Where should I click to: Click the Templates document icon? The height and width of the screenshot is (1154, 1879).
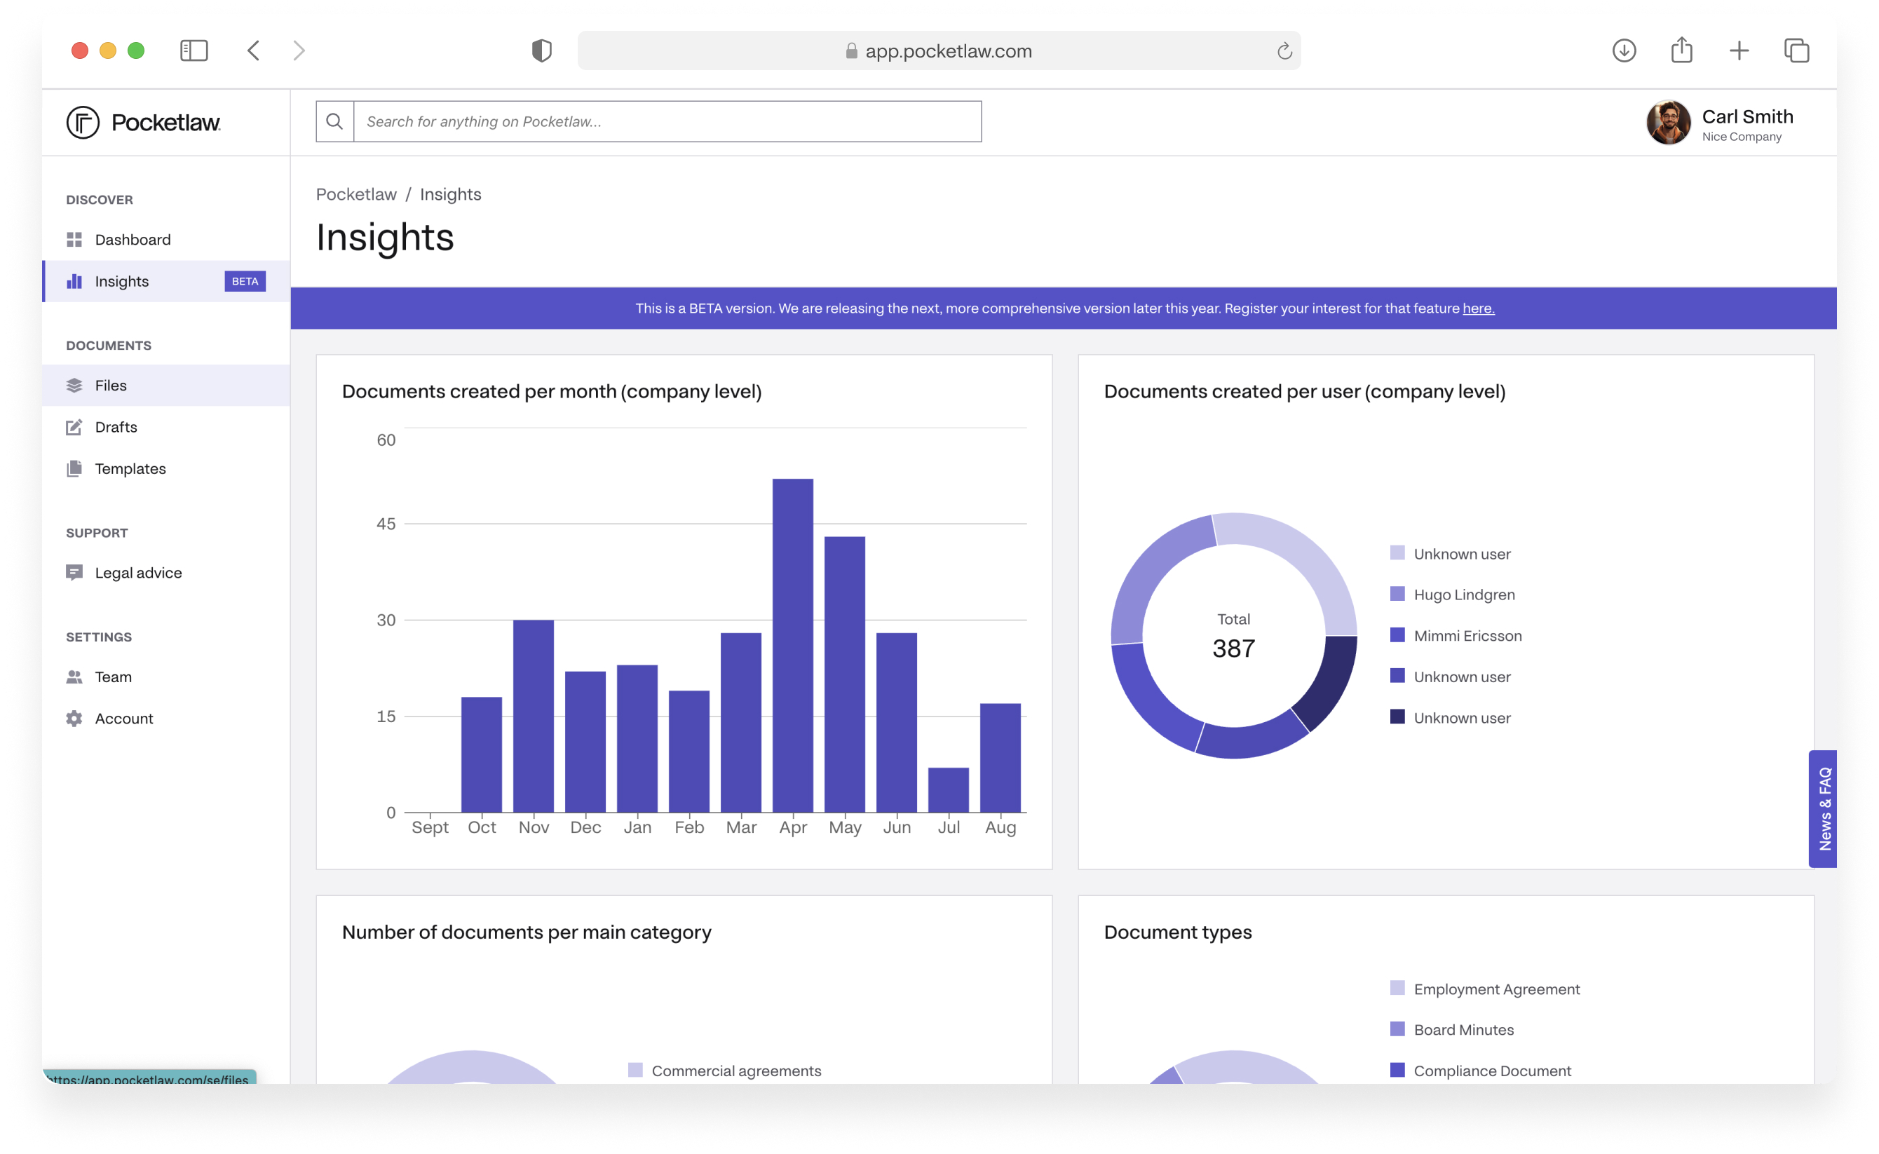tap(74, 468)
